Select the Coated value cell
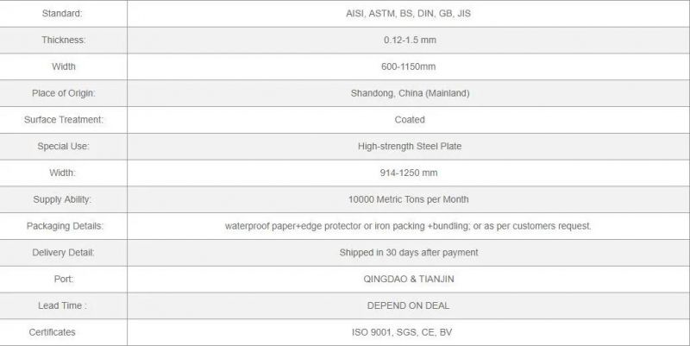This screenshot has width=690, height=346. [408, 120]
